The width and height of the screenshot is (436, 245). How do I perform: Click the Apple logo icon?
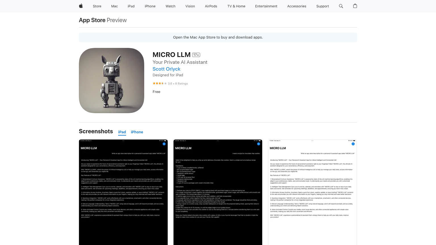[81, 6]
